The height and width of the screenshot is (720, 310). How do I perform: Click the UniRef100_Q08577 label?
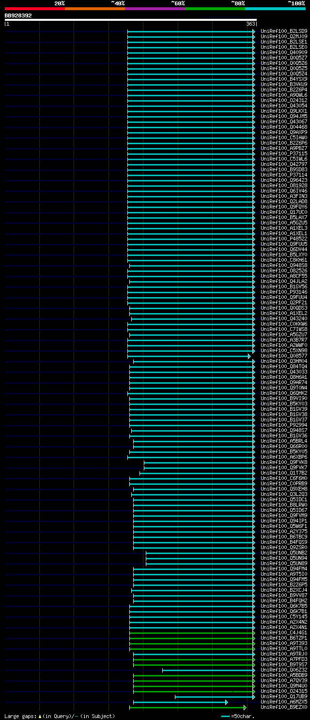click(284, 356)
